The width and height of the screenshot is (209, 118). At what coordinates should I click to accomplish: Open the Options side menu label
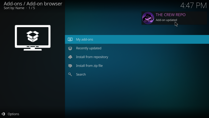coord(13,114)
